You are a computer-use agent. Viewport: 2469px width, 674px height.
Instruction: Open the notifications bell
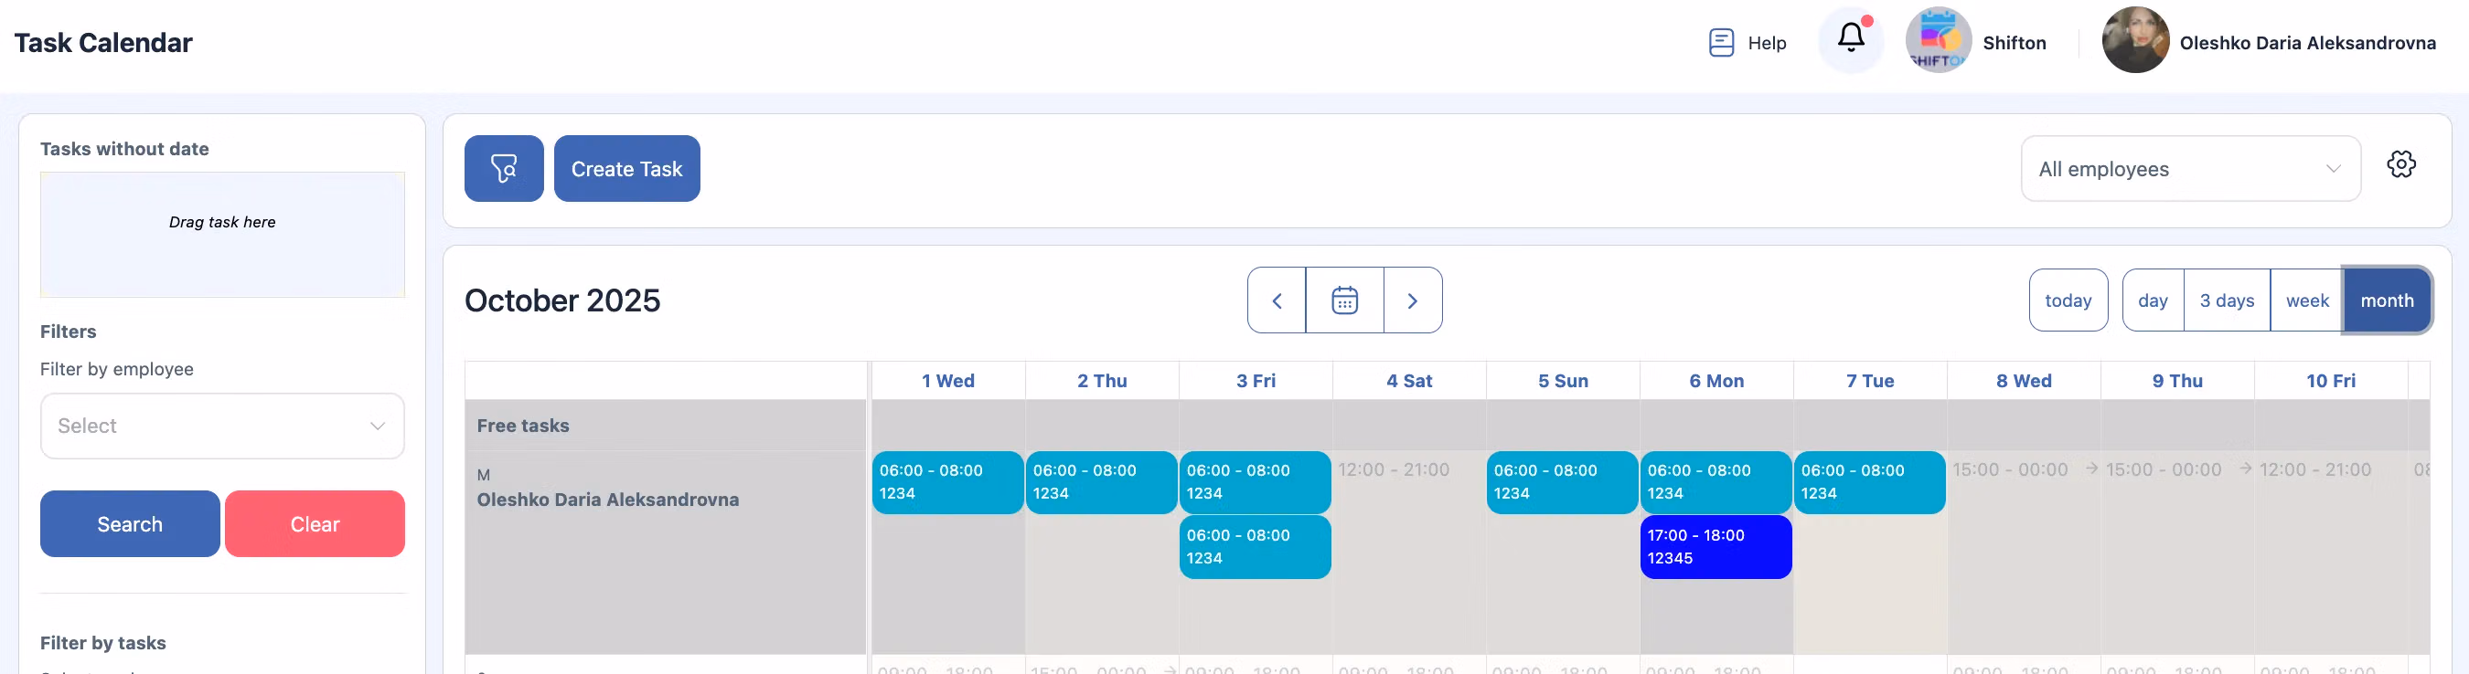point(1850,39)
